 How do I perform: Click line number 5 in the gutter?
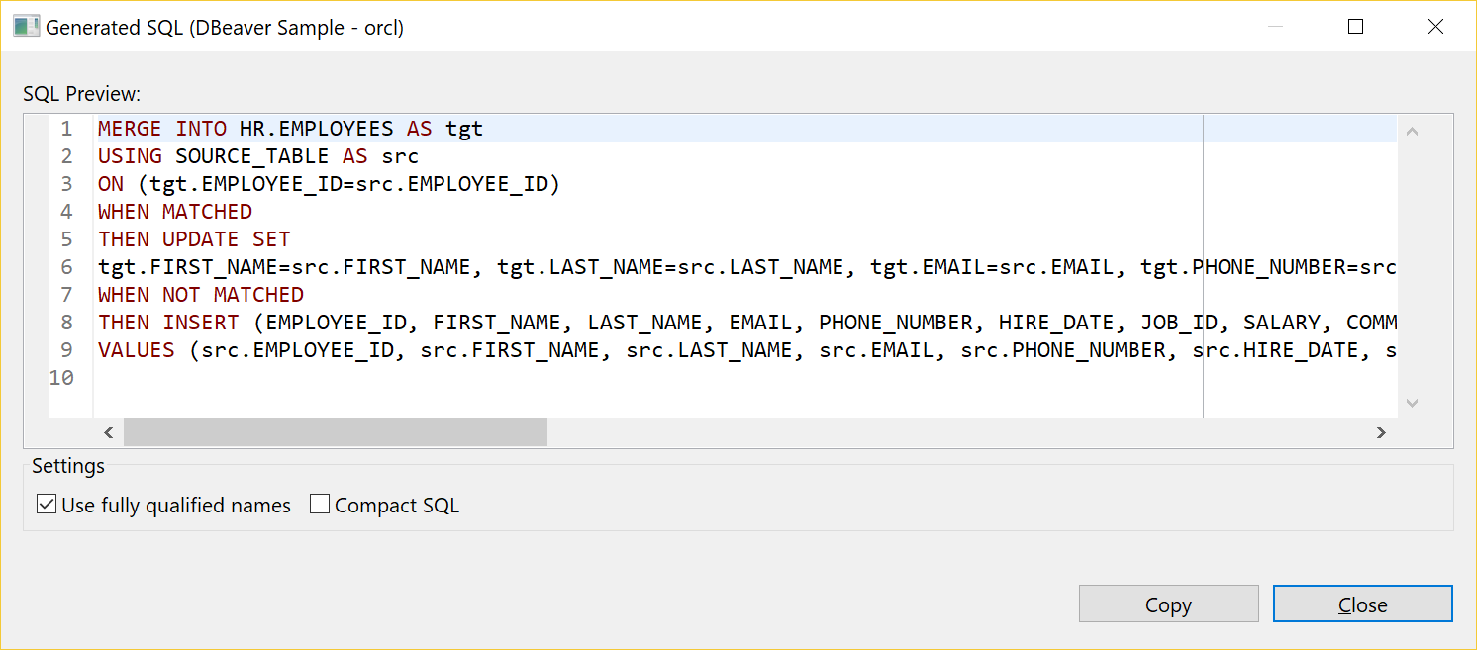[x=65, y=238]
